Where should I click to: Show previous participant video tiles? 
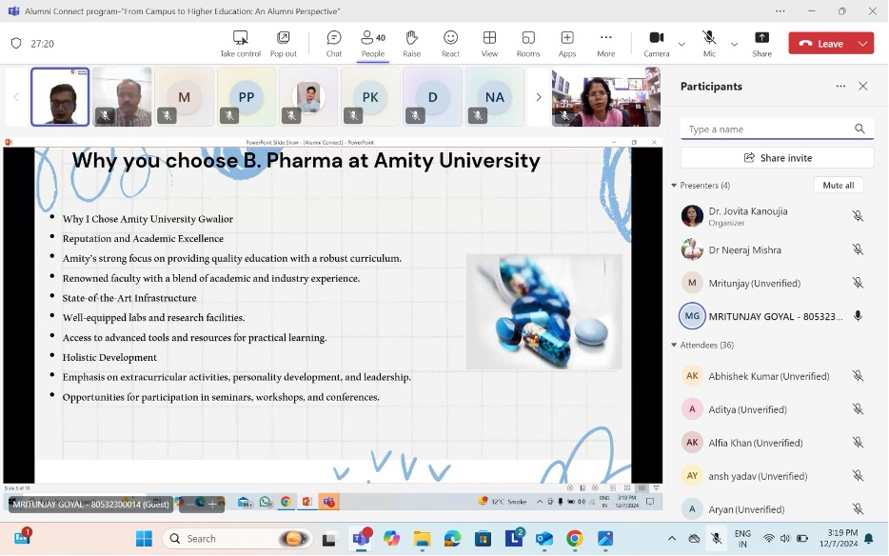(x=16, y=97)
